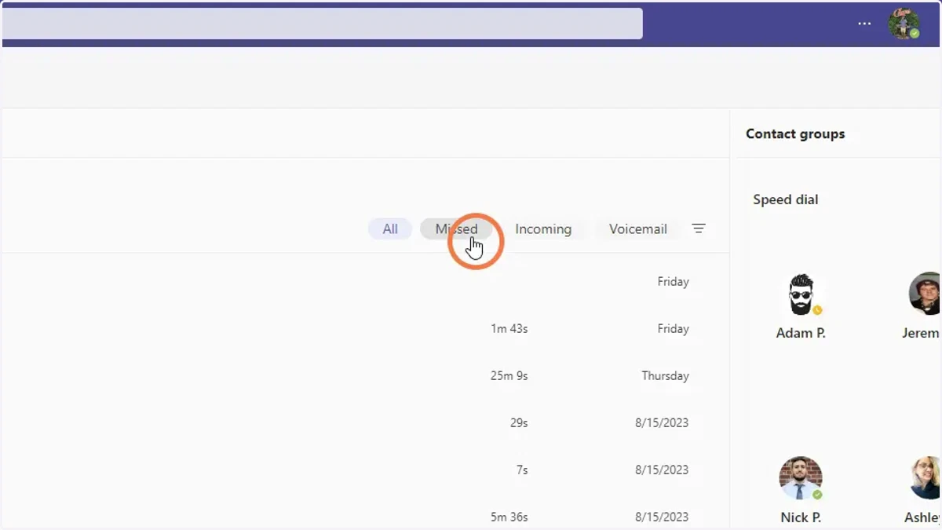Click the Nick P. name label
This screenshot has width=942, height=530.
point(801,517)
